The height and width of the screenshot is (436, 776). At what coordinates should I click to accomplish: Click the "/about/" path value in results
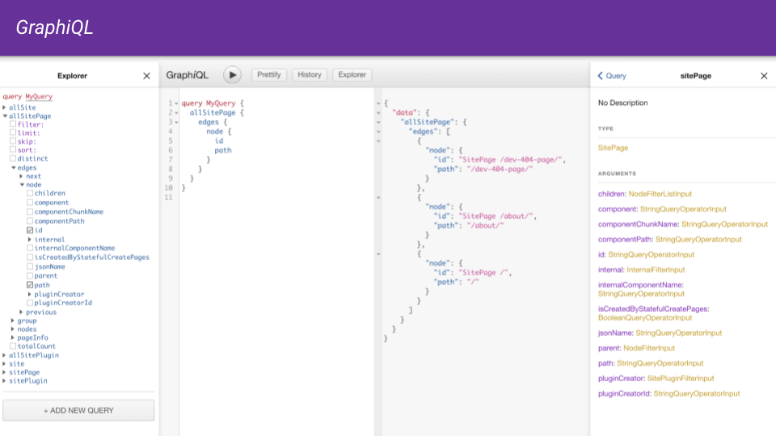(485, 225)
